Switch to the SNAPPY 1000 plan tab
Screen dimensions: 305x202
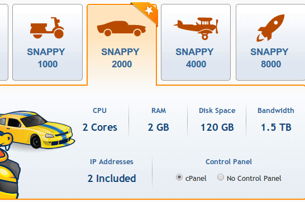pyautogui.click(x=47, y=42)
